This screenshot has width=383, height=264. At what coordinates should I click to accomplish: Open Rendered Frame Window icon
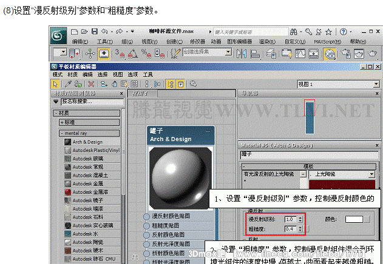point(359,54)
